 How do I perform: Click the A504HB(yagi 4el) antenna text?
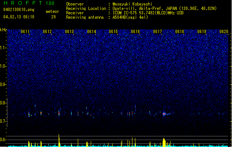130,17
